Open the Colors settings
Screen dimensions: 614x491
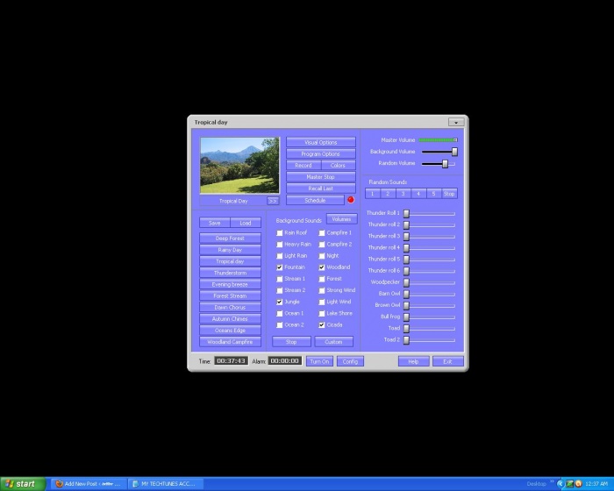pyautogui.click(x=338, y=165)
